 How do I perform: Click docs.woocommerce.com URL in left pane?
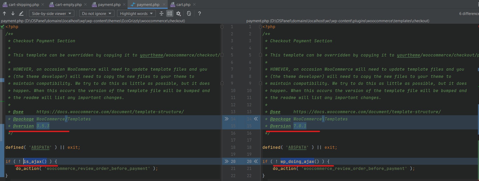coord(110,112)
